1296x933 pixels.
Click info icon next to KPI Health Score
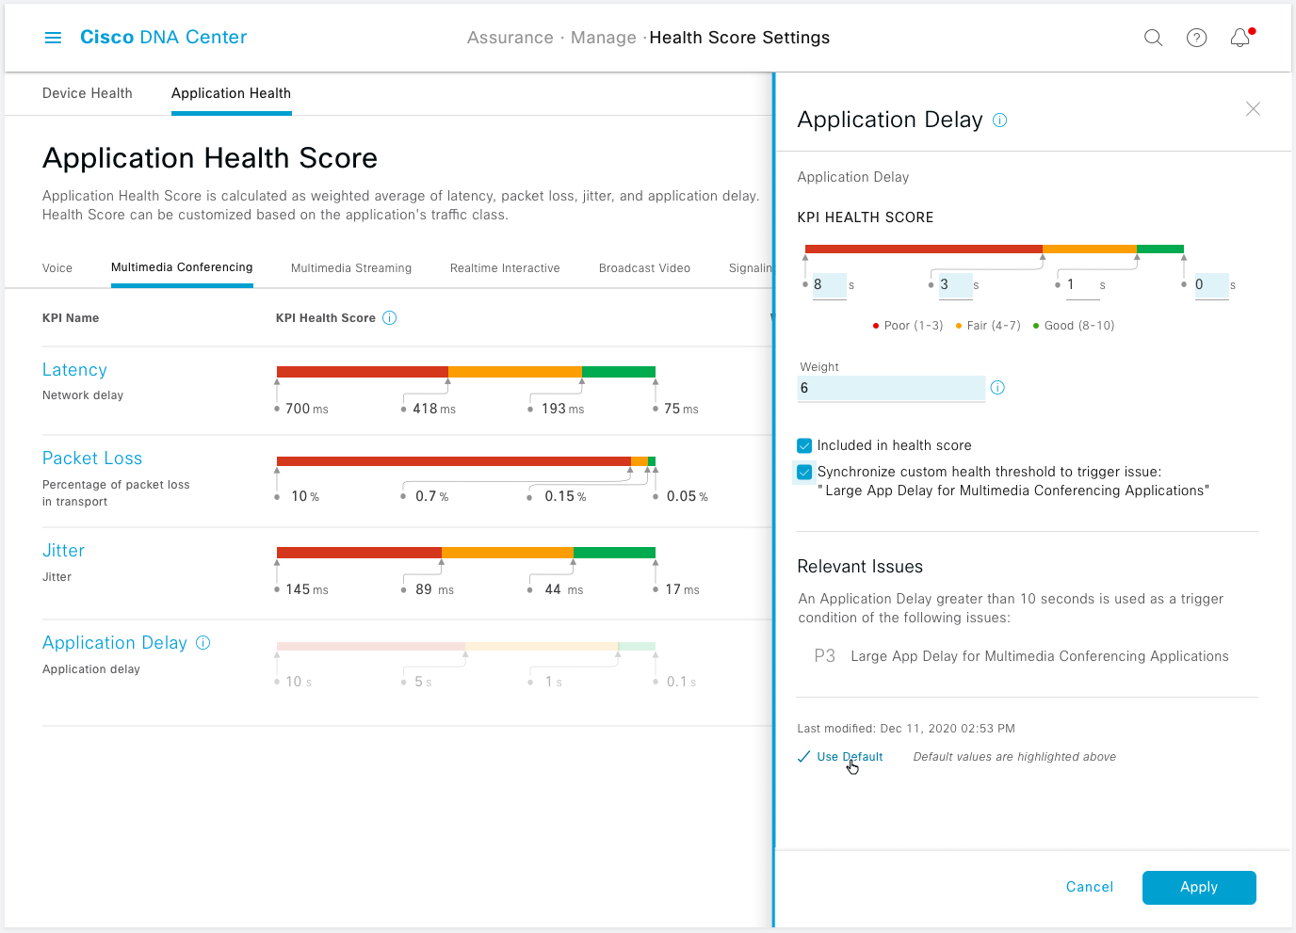390,318
